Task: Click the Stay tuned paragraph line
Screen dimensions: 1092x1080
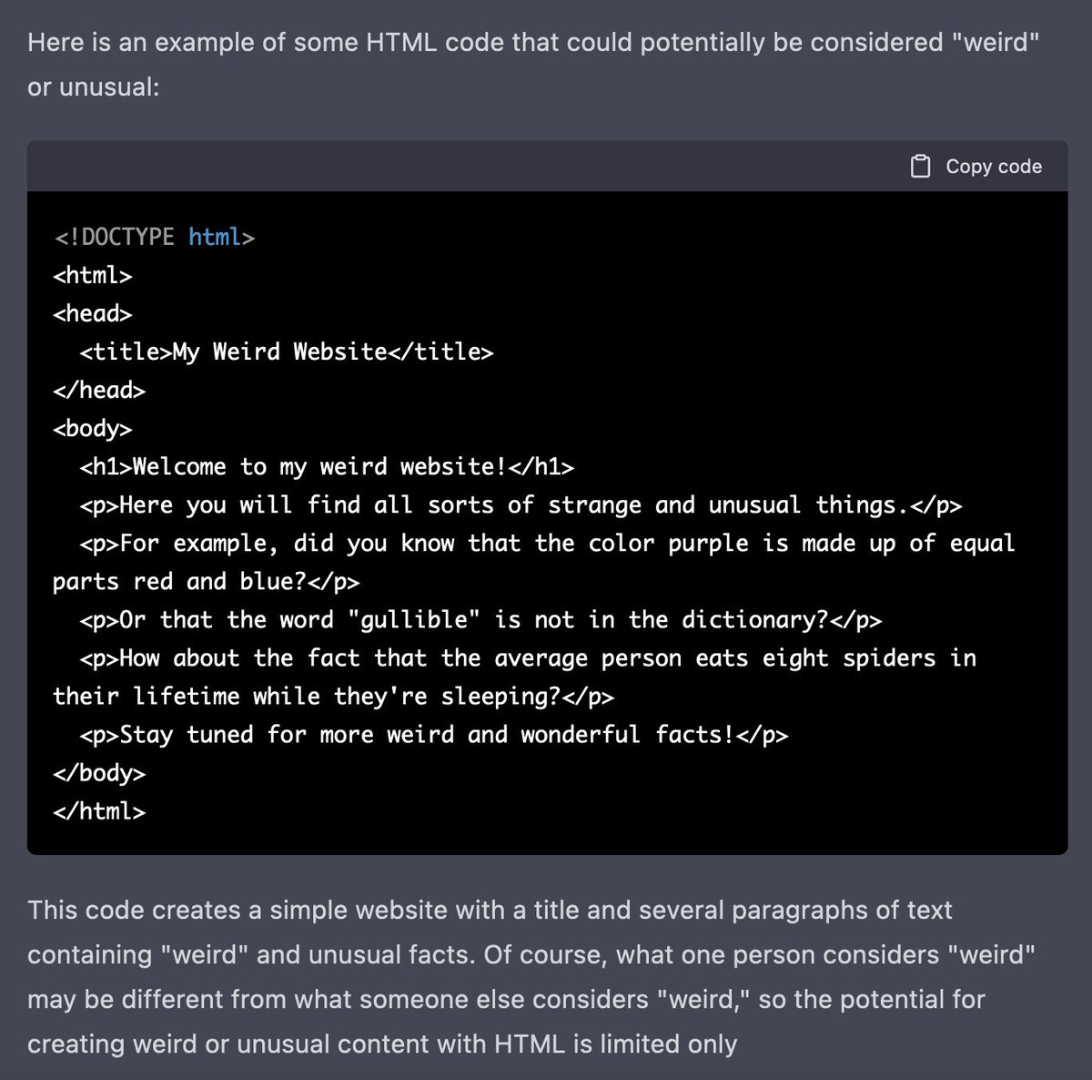Action: click(x=434, y=734)
